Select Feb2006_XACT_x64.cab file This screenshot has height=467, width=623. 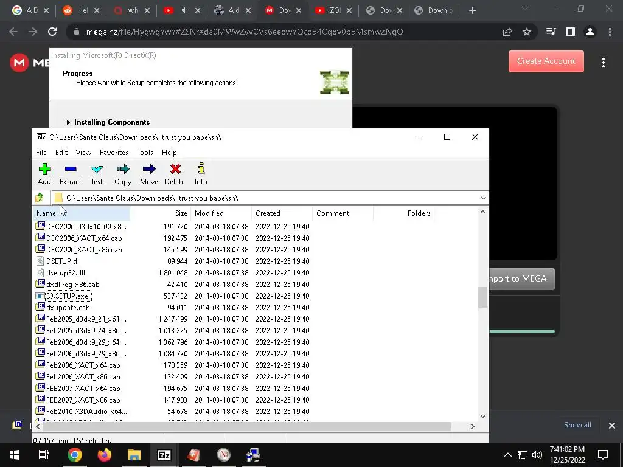coord(83,365)
